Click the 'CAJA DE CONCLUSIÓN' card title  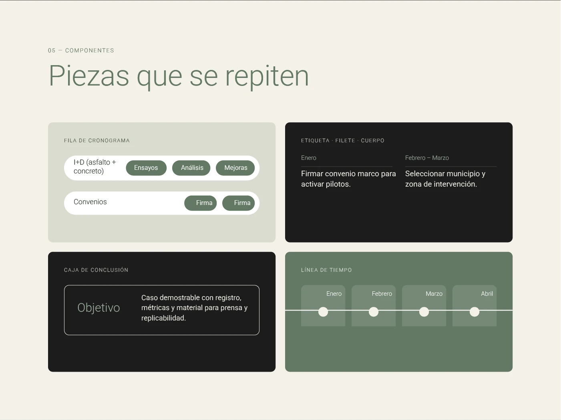[96, 270]
